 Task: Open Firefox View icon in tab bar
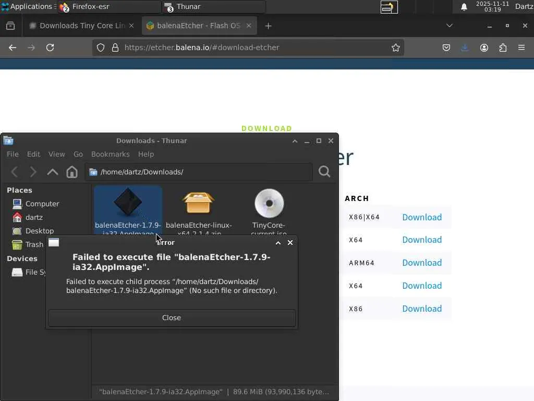[10, 26]
